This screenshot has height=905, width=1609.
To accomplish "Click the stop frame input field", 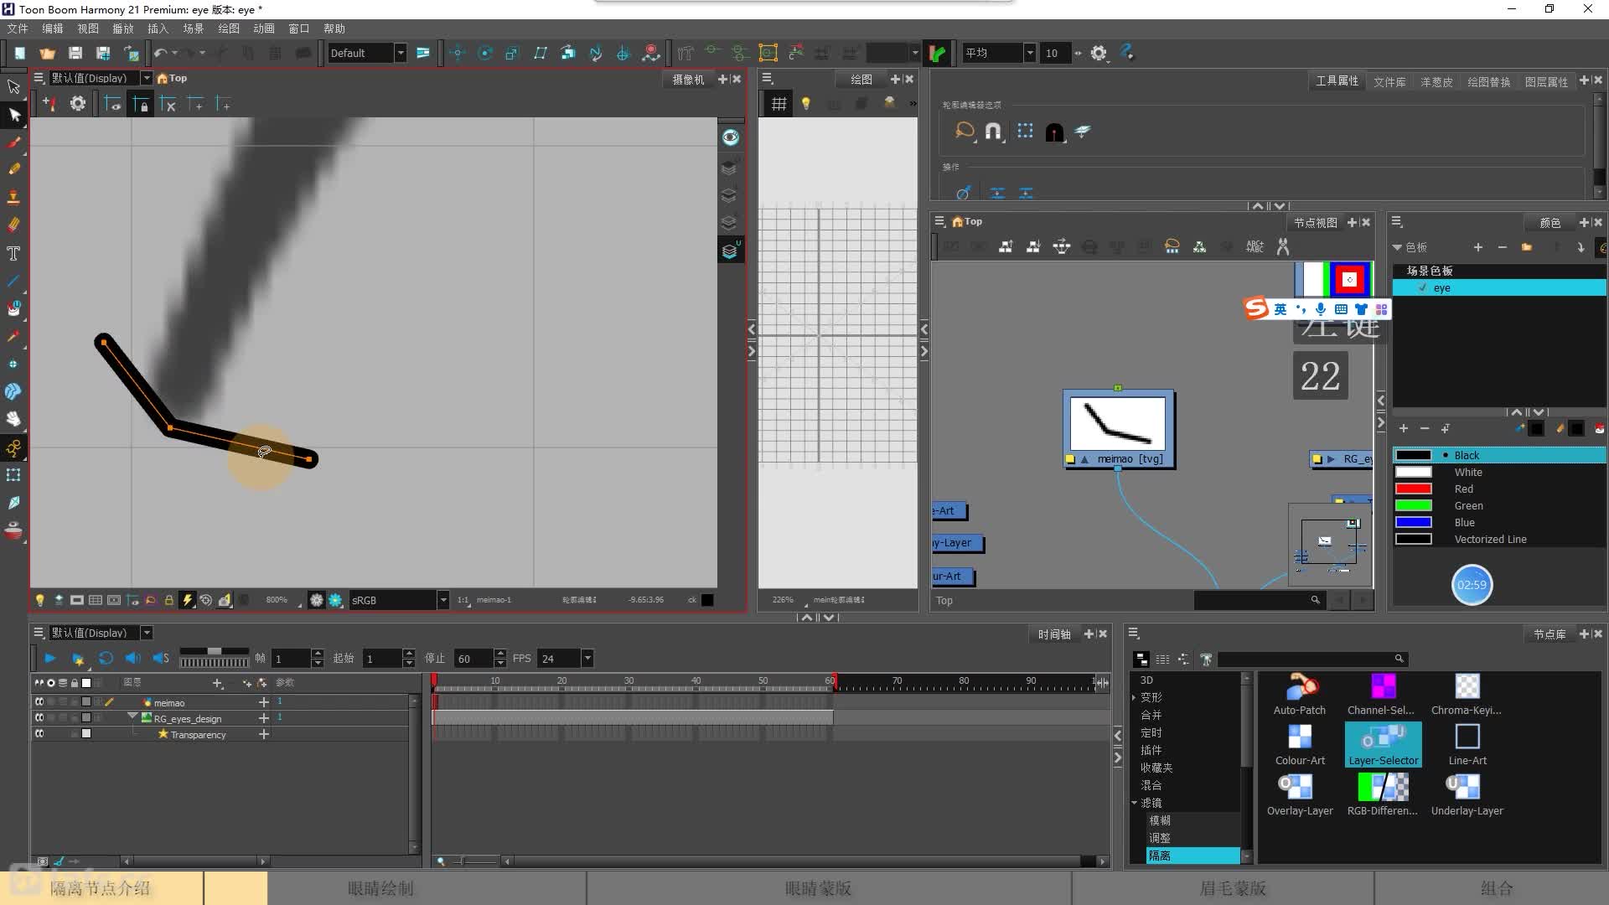I will pyautogui.click(x=473, y=659).
